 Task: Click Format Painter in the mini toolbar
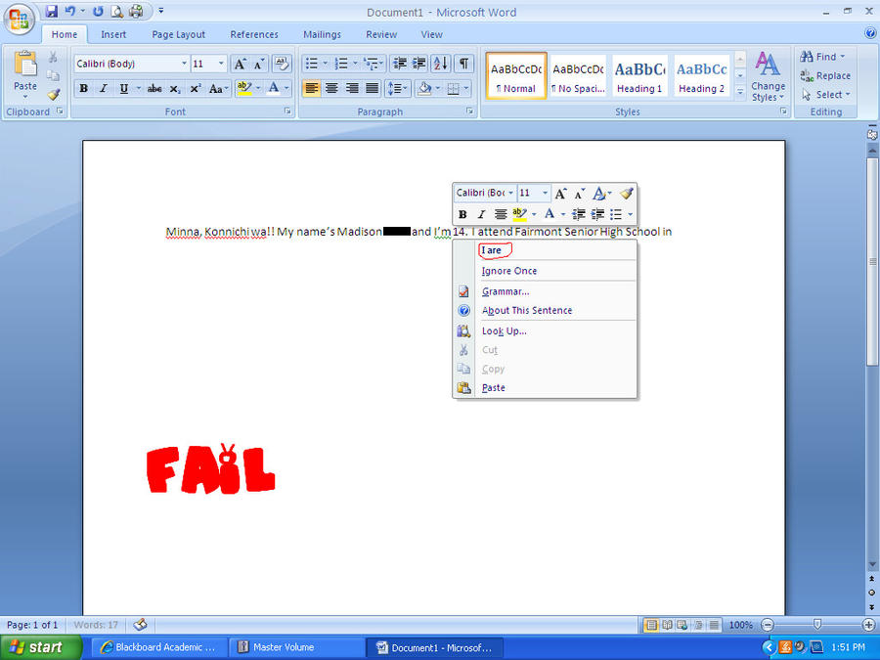click(x=627, y=193)
